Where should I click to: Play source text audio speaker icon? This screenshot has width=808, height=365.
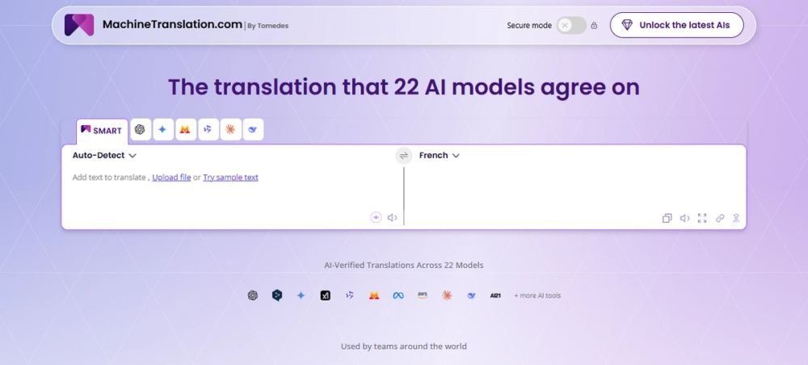click(x=393, y=218)
